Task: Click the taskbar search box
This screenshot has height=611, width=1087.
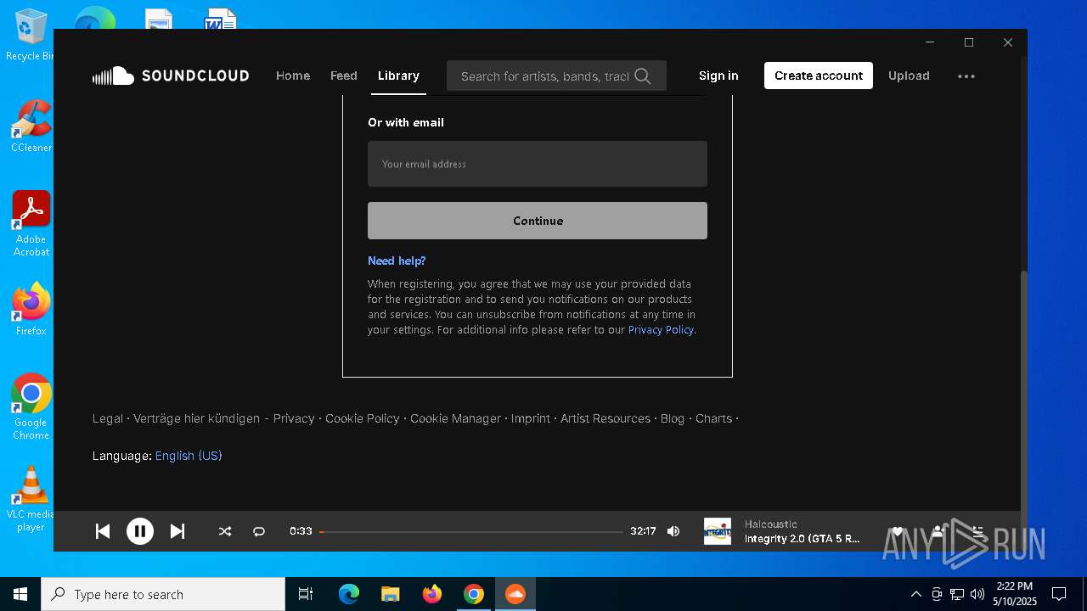Action: 163,594
